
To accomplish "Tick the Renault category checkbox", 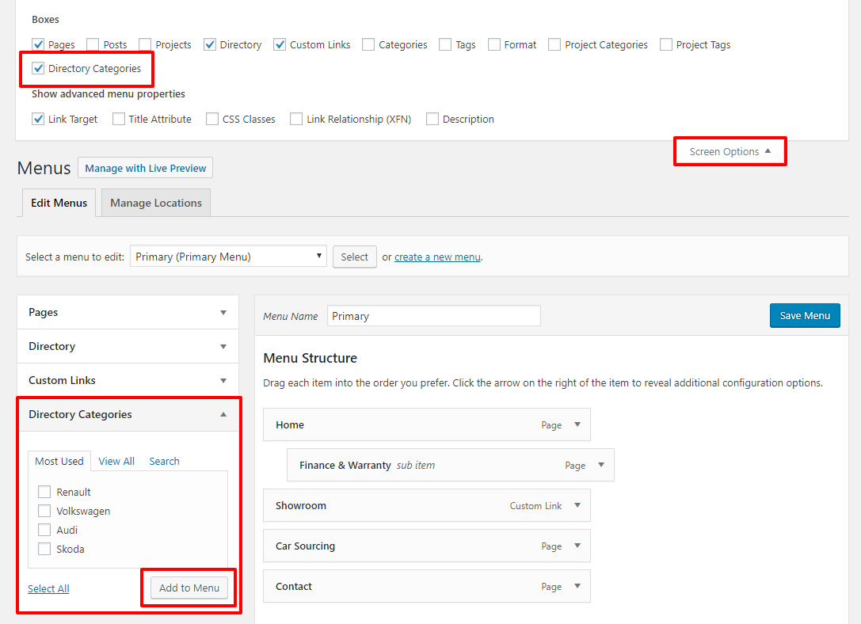I will click(44, 491).
